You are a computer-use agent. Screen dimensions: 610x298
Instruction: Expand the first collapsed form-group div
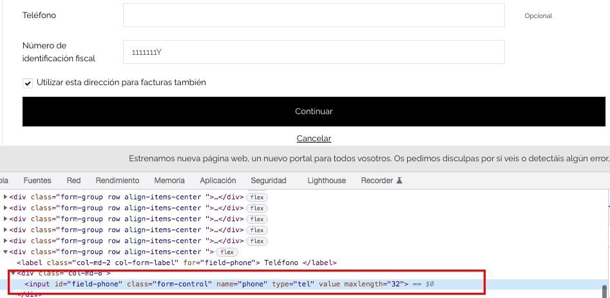click(x=6, y=197)
